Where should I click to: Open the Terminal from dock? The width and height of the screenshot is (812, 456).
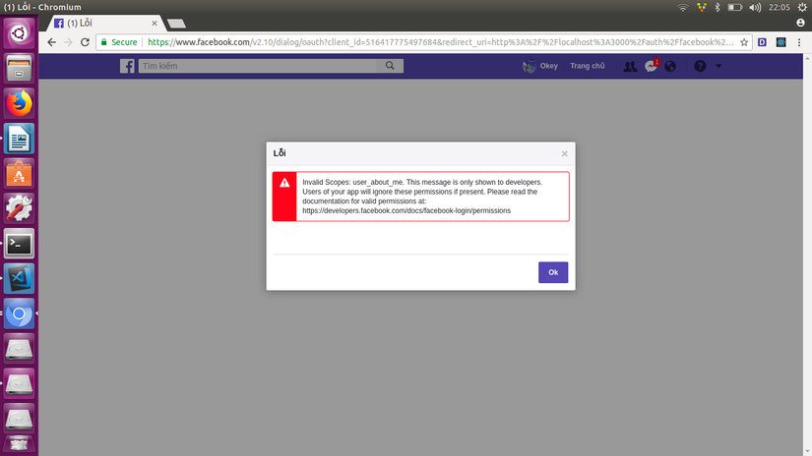click(x=19, y=244)
